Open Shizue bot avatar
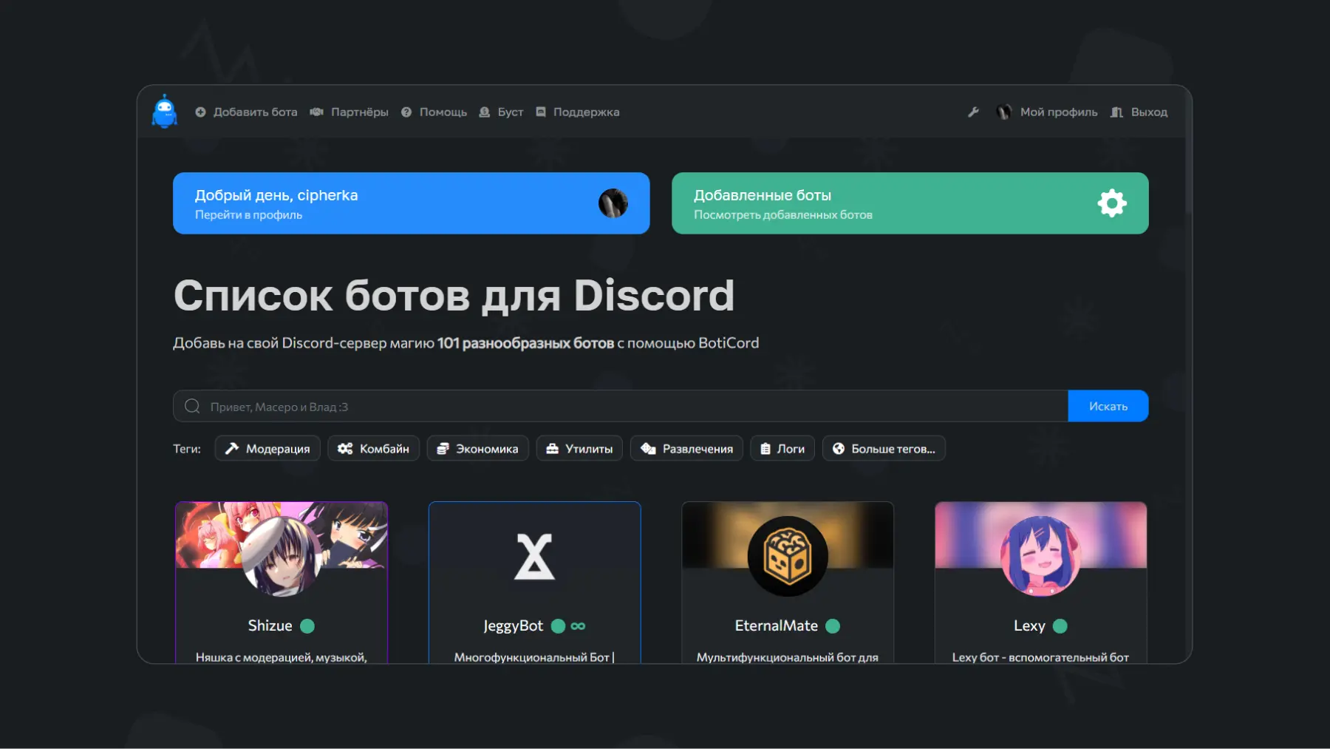Screen dimensions: 1330x749 282,556
